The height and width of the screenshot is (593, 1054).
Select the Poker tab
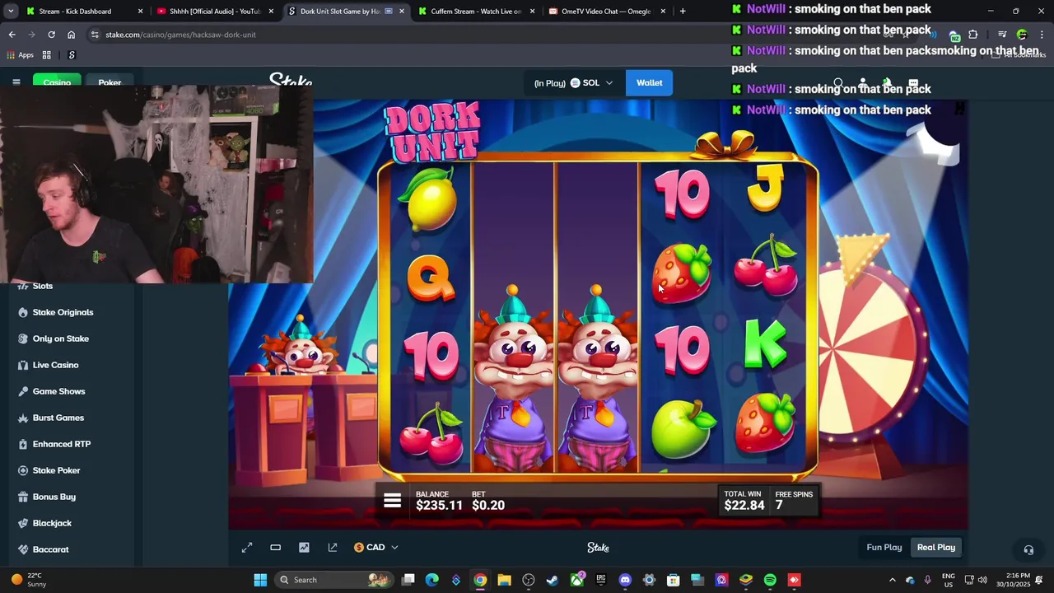click(110, 82)
